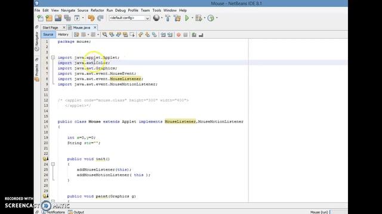Select the Mouse.java editor tab
The width and height of the screenshot is (382, 214).
[x=82, y=28]
